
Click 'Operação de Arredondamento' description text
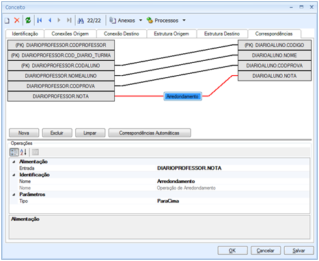click(x=186, y=188)
